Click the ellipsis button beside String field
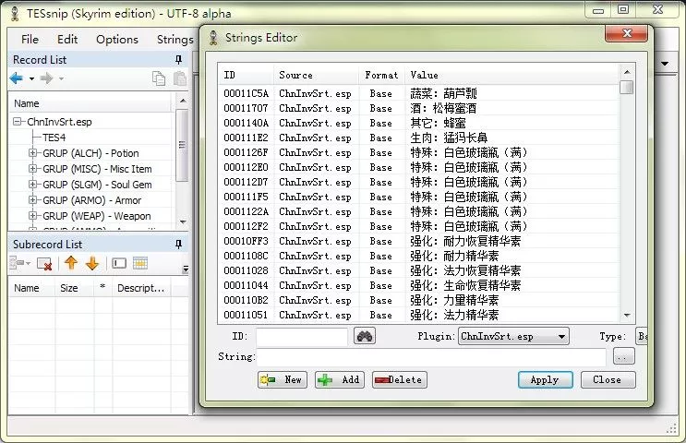The height and width of the screenshot is (443, 686). pos(623,356)
